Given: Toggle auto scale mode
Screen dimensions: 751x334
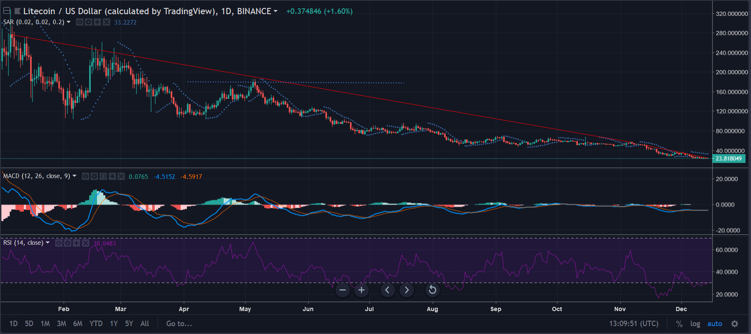Looking at the screenshot, I should click(x=715, y=324).
